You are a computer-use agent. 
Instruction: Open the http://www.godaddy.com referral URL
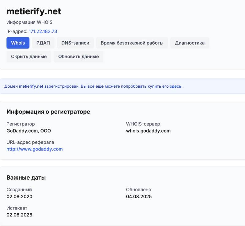point(35,149)
